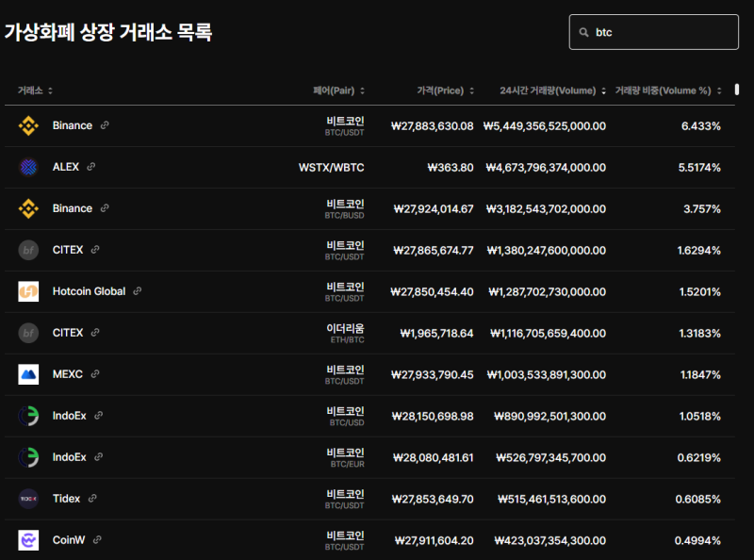Open the external link icon next to MEXC
754x560 pixels.
95,373
